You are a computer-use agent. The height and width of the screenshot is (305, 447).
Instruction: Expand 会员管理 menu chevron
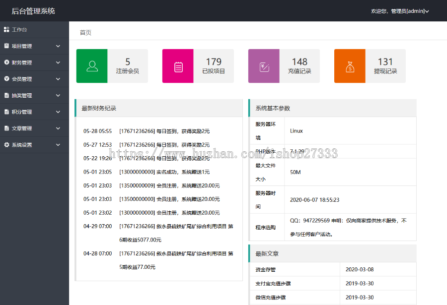click(x=58, y=79)
